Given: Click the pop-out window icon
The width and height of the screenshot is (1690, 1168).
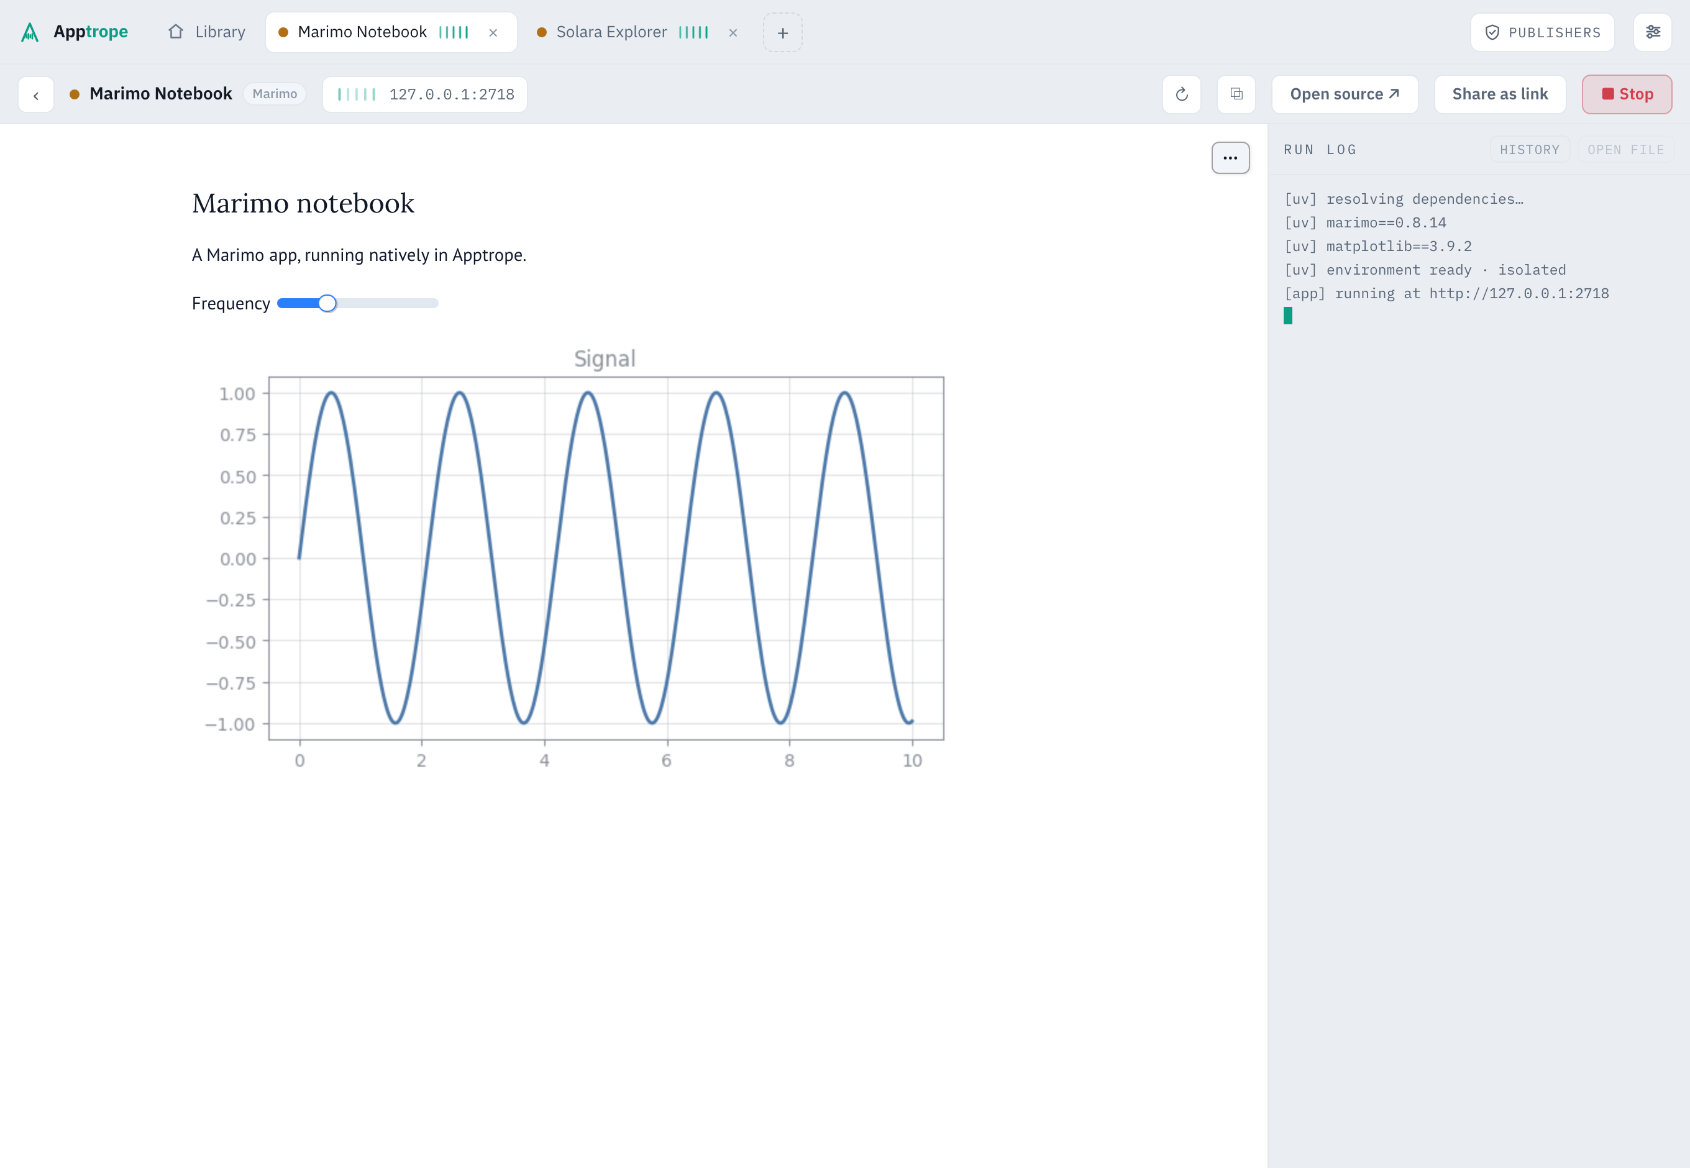Looking at the screenshot, I should point(1236,94).
